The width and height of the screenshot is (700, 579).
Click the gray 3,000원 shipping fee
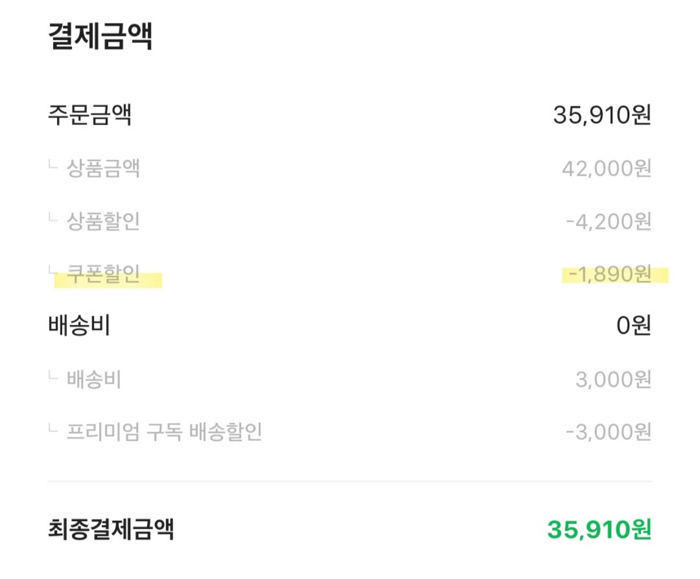pyautogui.click(x=613, y=379)
